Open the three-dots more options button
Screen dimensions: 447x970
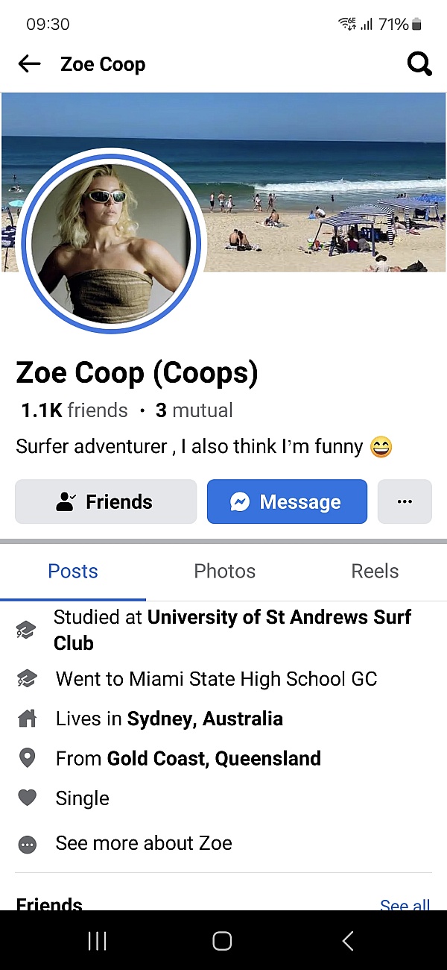405,501
